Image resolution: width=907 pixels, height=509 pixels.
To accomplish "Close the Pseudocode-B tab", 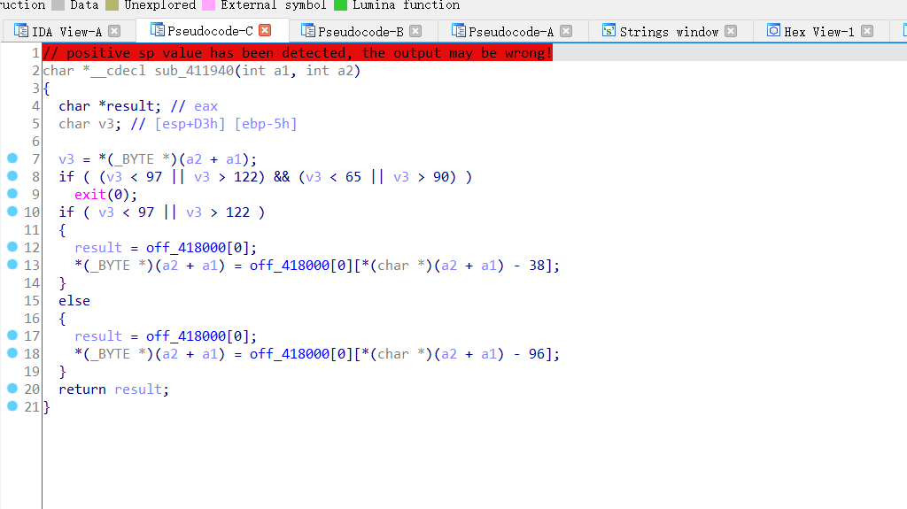I will point(415,31).
